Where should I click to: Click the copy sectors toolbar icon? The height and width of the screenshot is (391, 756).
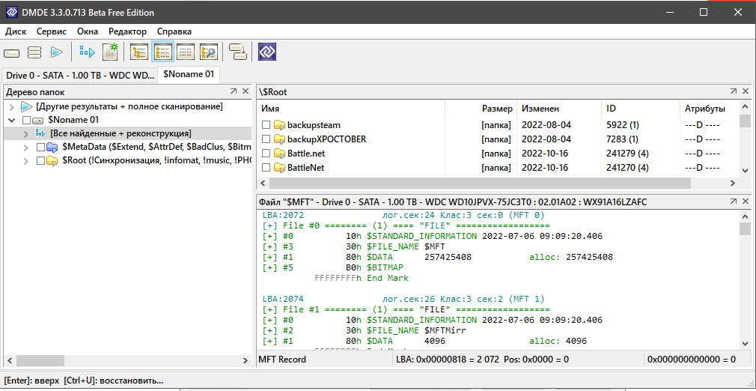pyautogui.click(x=238, y=52)
